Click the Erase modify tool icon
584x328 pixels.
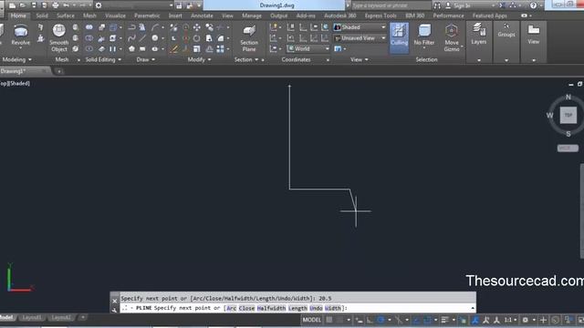click(x=173, y=48)
